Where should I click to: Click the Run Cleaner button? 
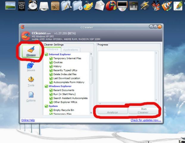tap(143, 111)
